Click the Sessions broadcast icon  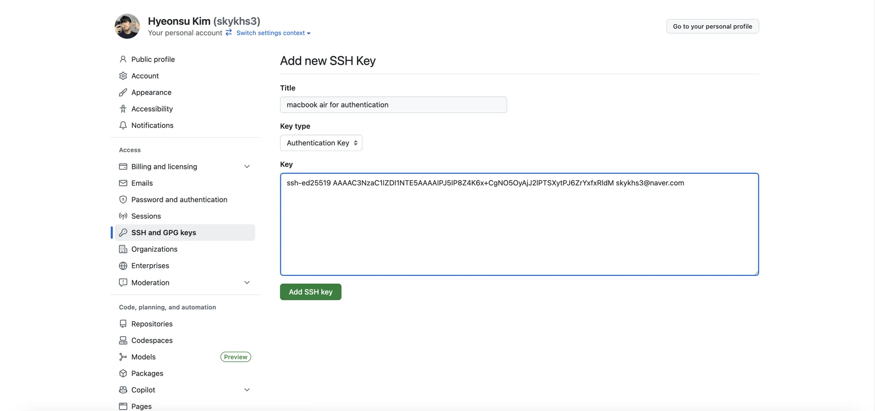[x=123, y=216]
